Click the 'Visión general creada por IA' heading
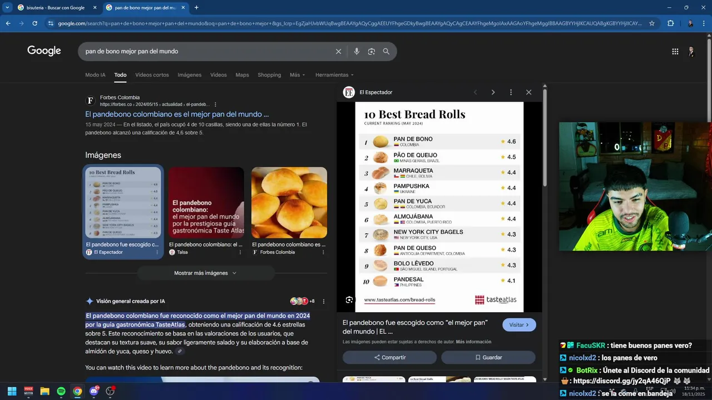 coord(131,301)
